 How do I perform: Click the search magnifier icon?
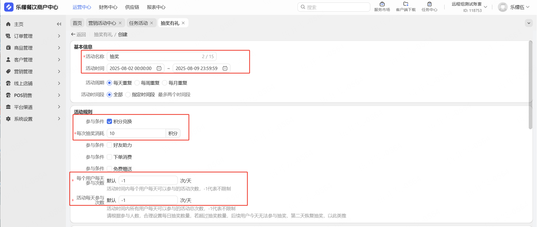click(x=303, y=7)
